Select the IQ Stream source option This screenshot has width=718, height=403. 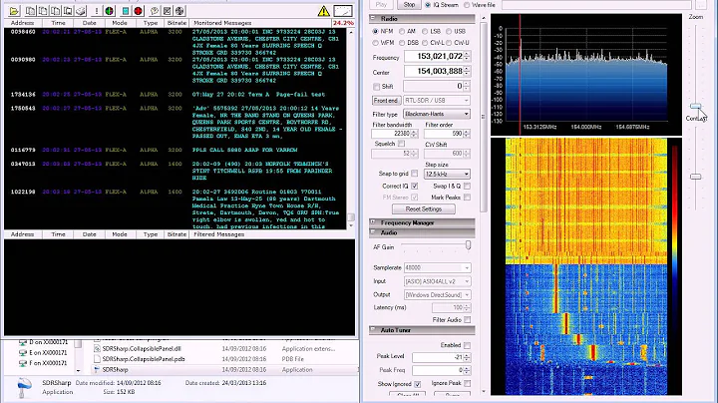428,5
